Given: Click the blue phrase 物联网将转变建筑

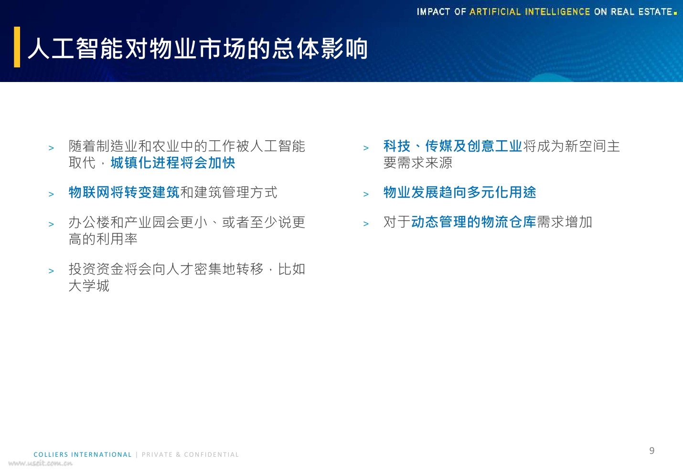Looking at the screenshot, I should click(124, 193).
